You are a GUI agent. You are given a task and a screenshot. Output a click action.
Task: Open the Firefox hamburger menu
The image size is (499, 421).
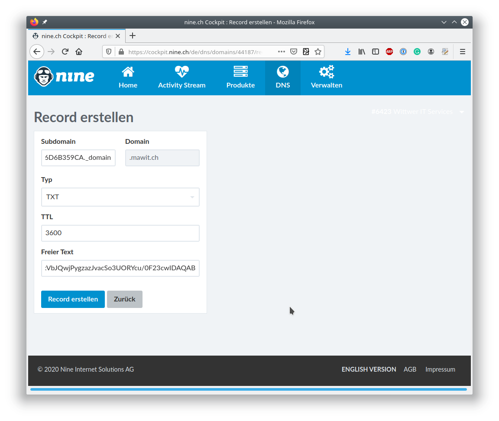click(463, 52)
